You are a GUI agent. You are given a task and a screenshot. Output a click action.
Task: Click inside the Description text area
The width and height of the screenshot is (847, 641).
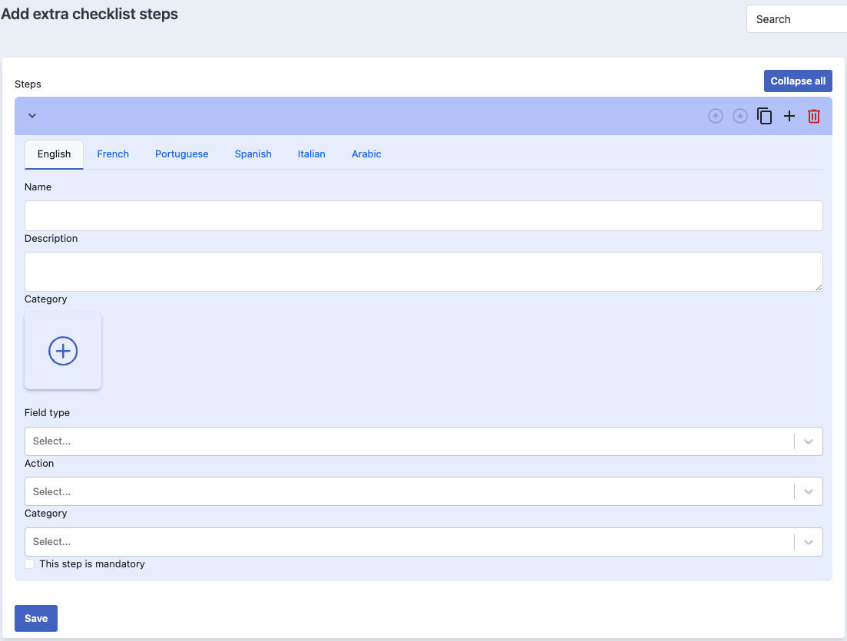pos(423,272)
